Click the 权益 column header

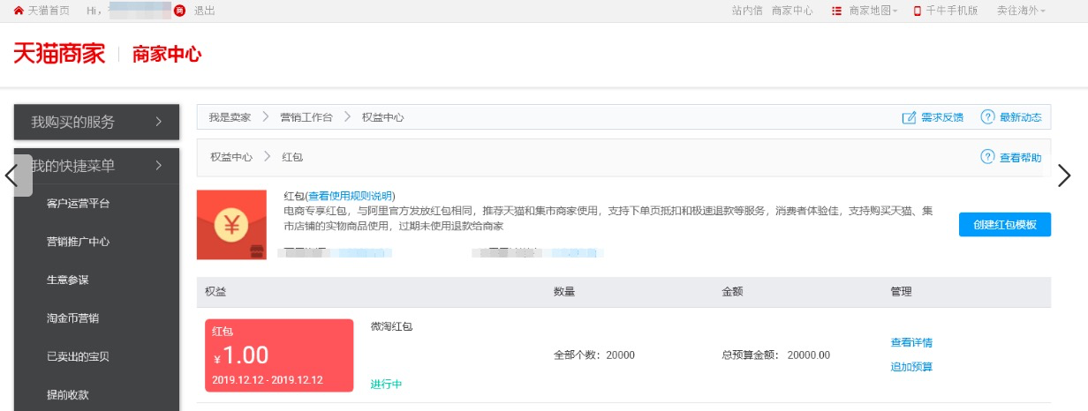click(x=215, y=292)
